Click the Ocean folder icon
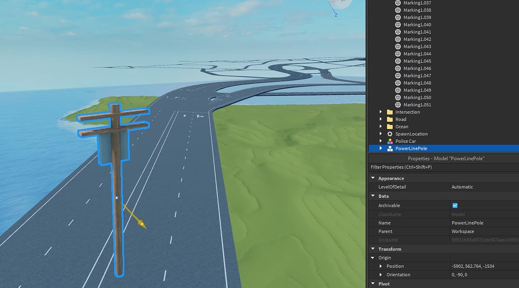 pyautogui.click(x=390, y=127)
